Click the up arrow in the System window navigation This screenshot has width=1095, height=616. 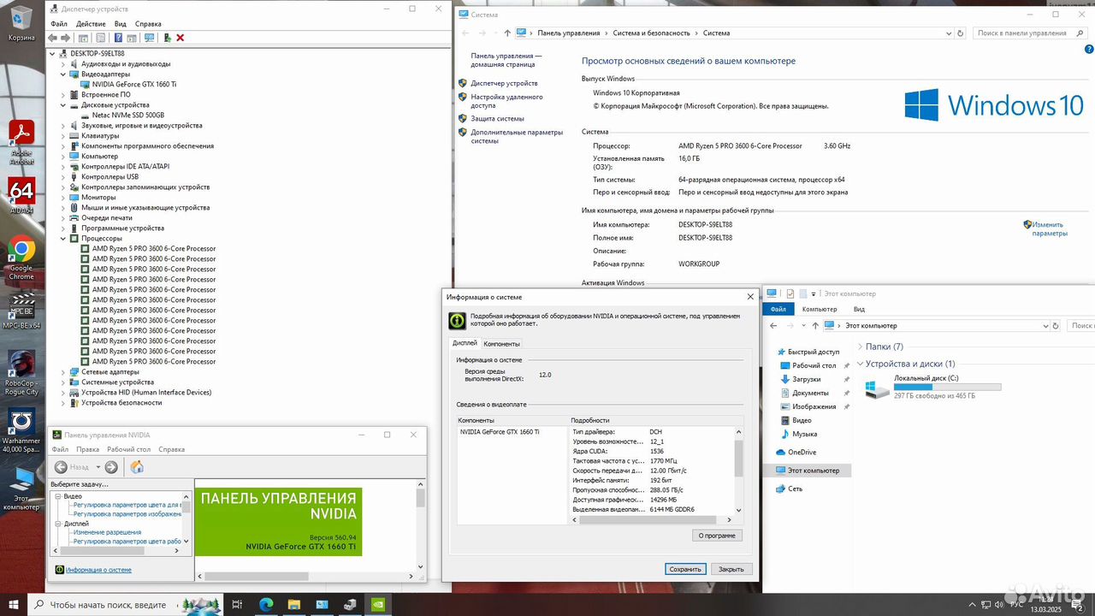(x=507, y=33)
